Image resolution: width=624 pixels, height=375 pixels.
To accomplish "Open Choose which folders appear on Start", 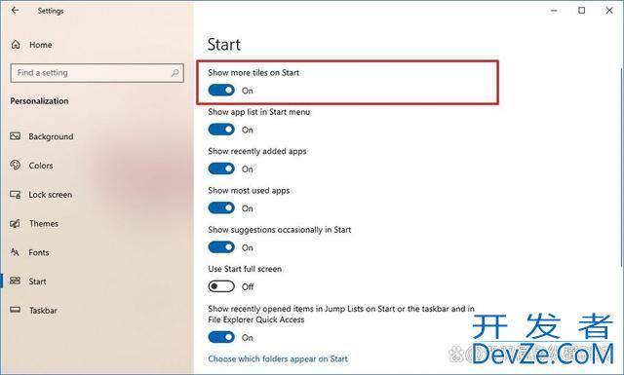I will (x=278, y=358).
